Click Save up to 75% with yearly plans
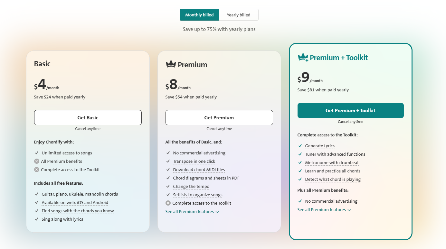The height and width of the screenshot is (249, 446). coord(219,29)
